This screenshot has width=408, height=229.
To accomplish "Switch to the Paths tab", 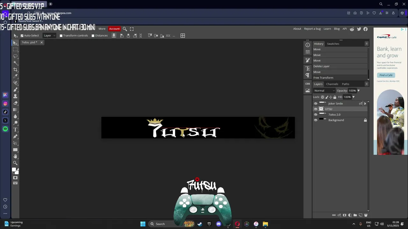I will pos(346,84).
